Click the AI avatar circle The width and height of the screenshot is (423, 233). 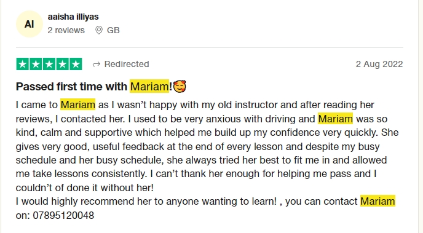(x=30, y=24)
